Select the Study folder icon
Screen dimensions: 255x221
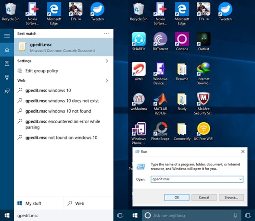tap(182, 102)
